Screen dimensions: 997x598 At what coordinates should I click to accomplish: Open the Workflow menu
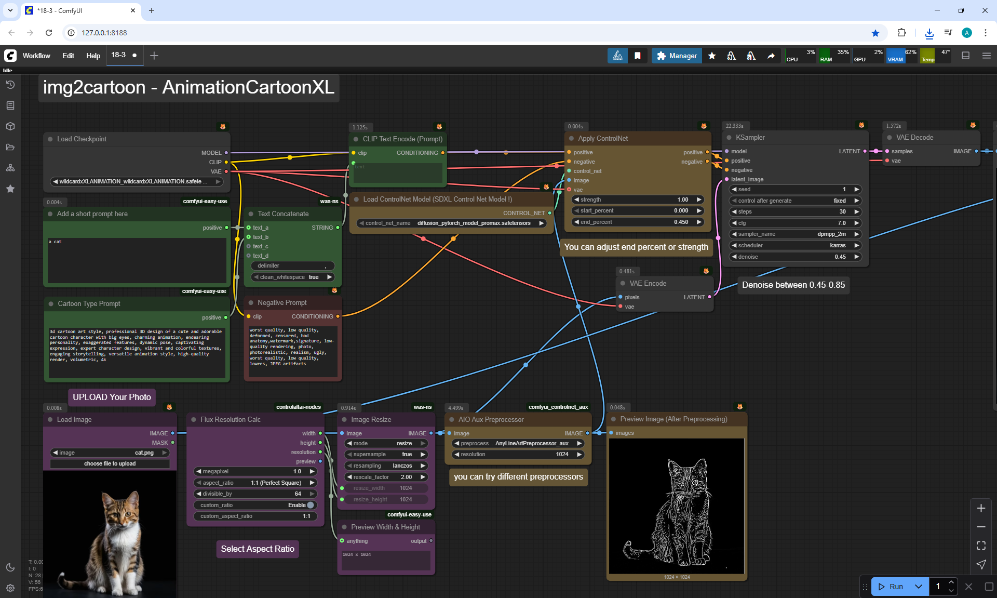[x=36, y=56]
